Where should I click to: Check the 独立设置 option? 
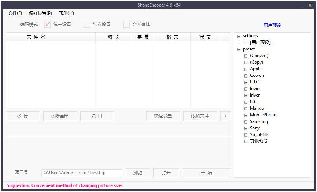pyautogui.click(x=87, y=25)
